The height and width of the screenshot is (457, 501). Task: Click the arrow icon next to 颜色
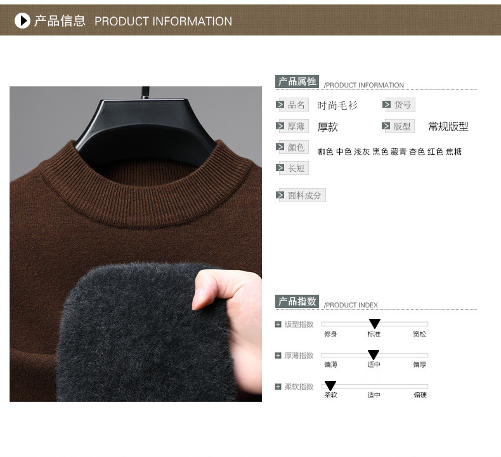[280, 147]
